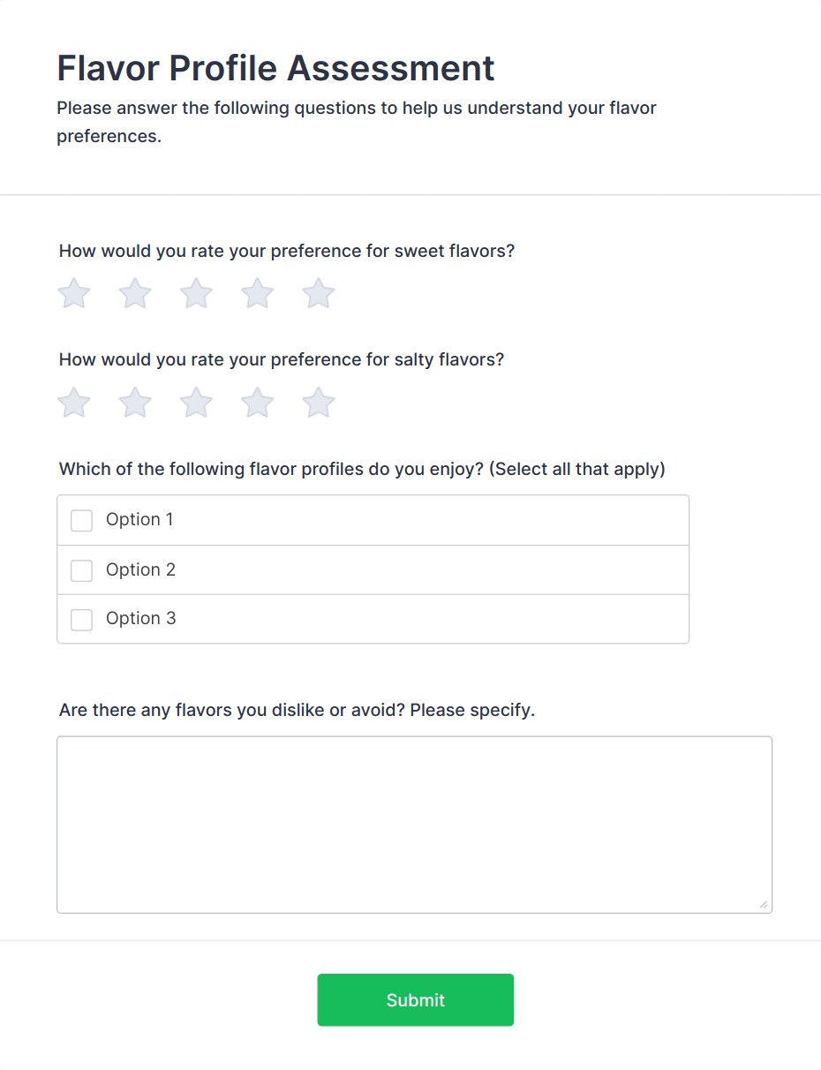Click the Option 1 label text
The height and width of the screenshot is (1070, 821).
coord(139,520)
